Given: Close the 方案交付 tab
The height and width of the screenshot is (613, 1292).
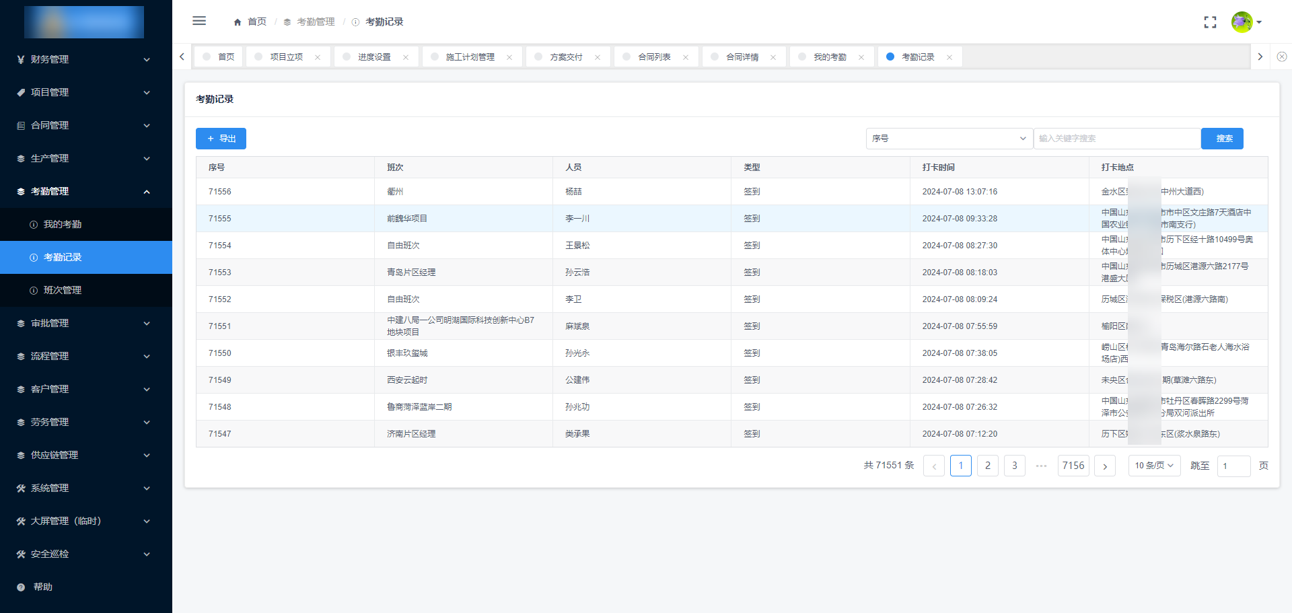Looking at the screenshot, I should pyautogui.click(x=598, y=57).
